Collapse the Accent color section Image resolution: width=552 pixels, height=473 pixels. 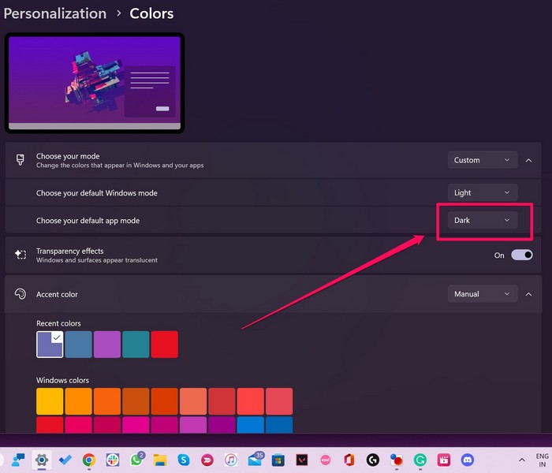528,294
